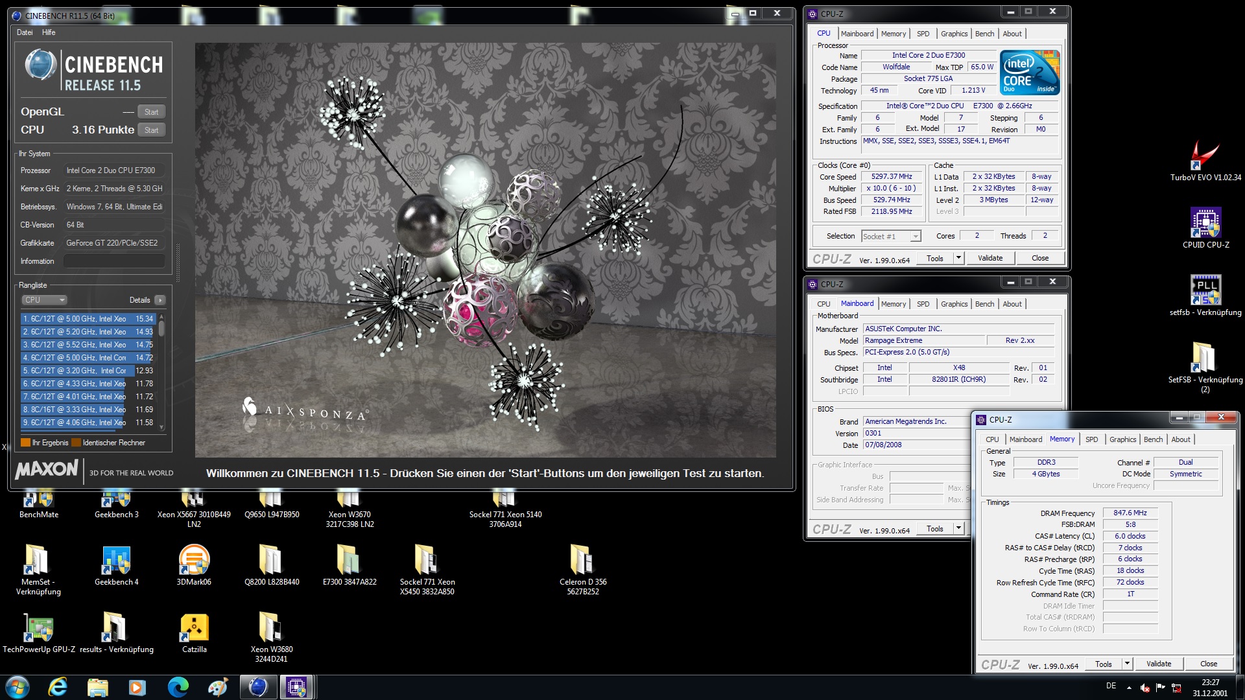Click Validate in Memory CPU-Z window
Screen dimensions: 1245x700
[1159, 664]
